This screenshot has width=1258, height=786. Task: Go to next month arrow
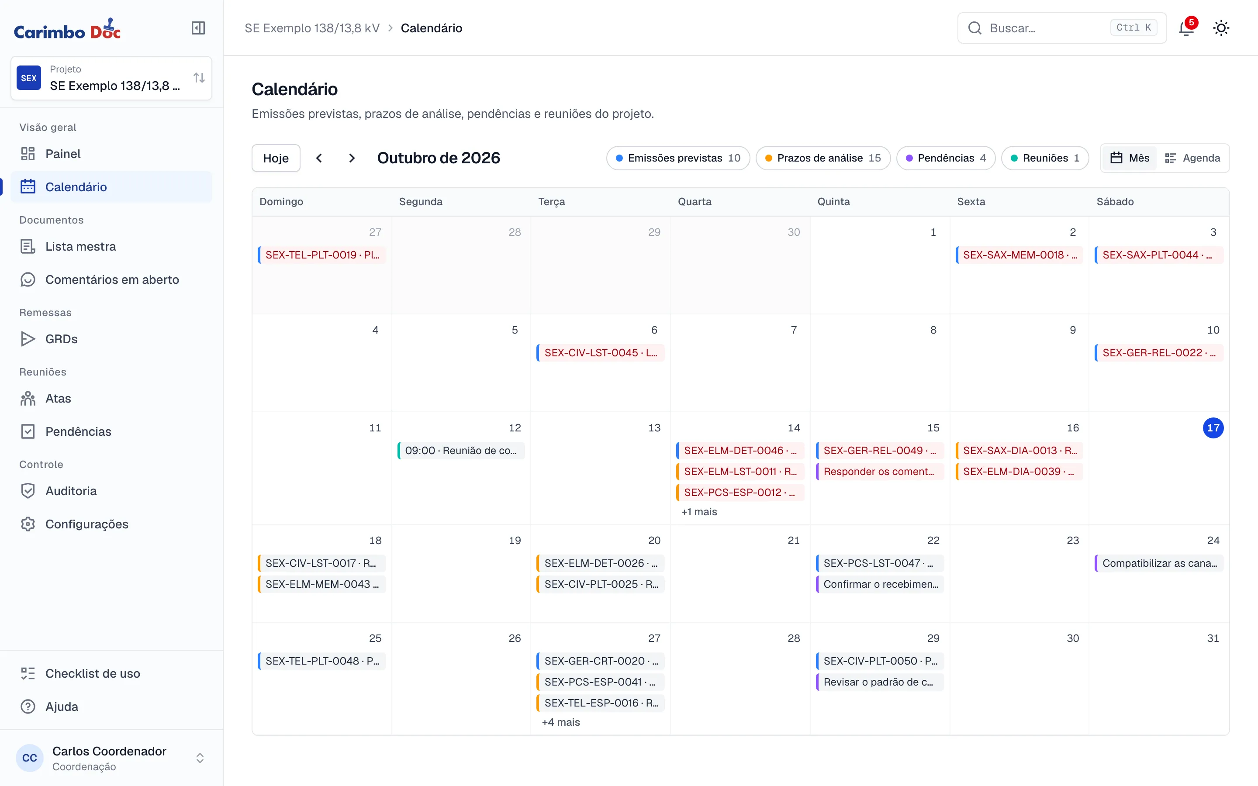[x=352, y=158]
